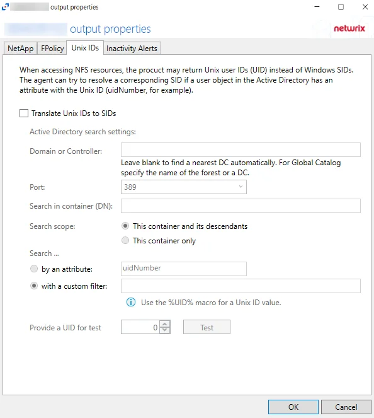Click the Search in container (DN) field
The height and width of the screenshot is (418, 374).
coord(241,206)
